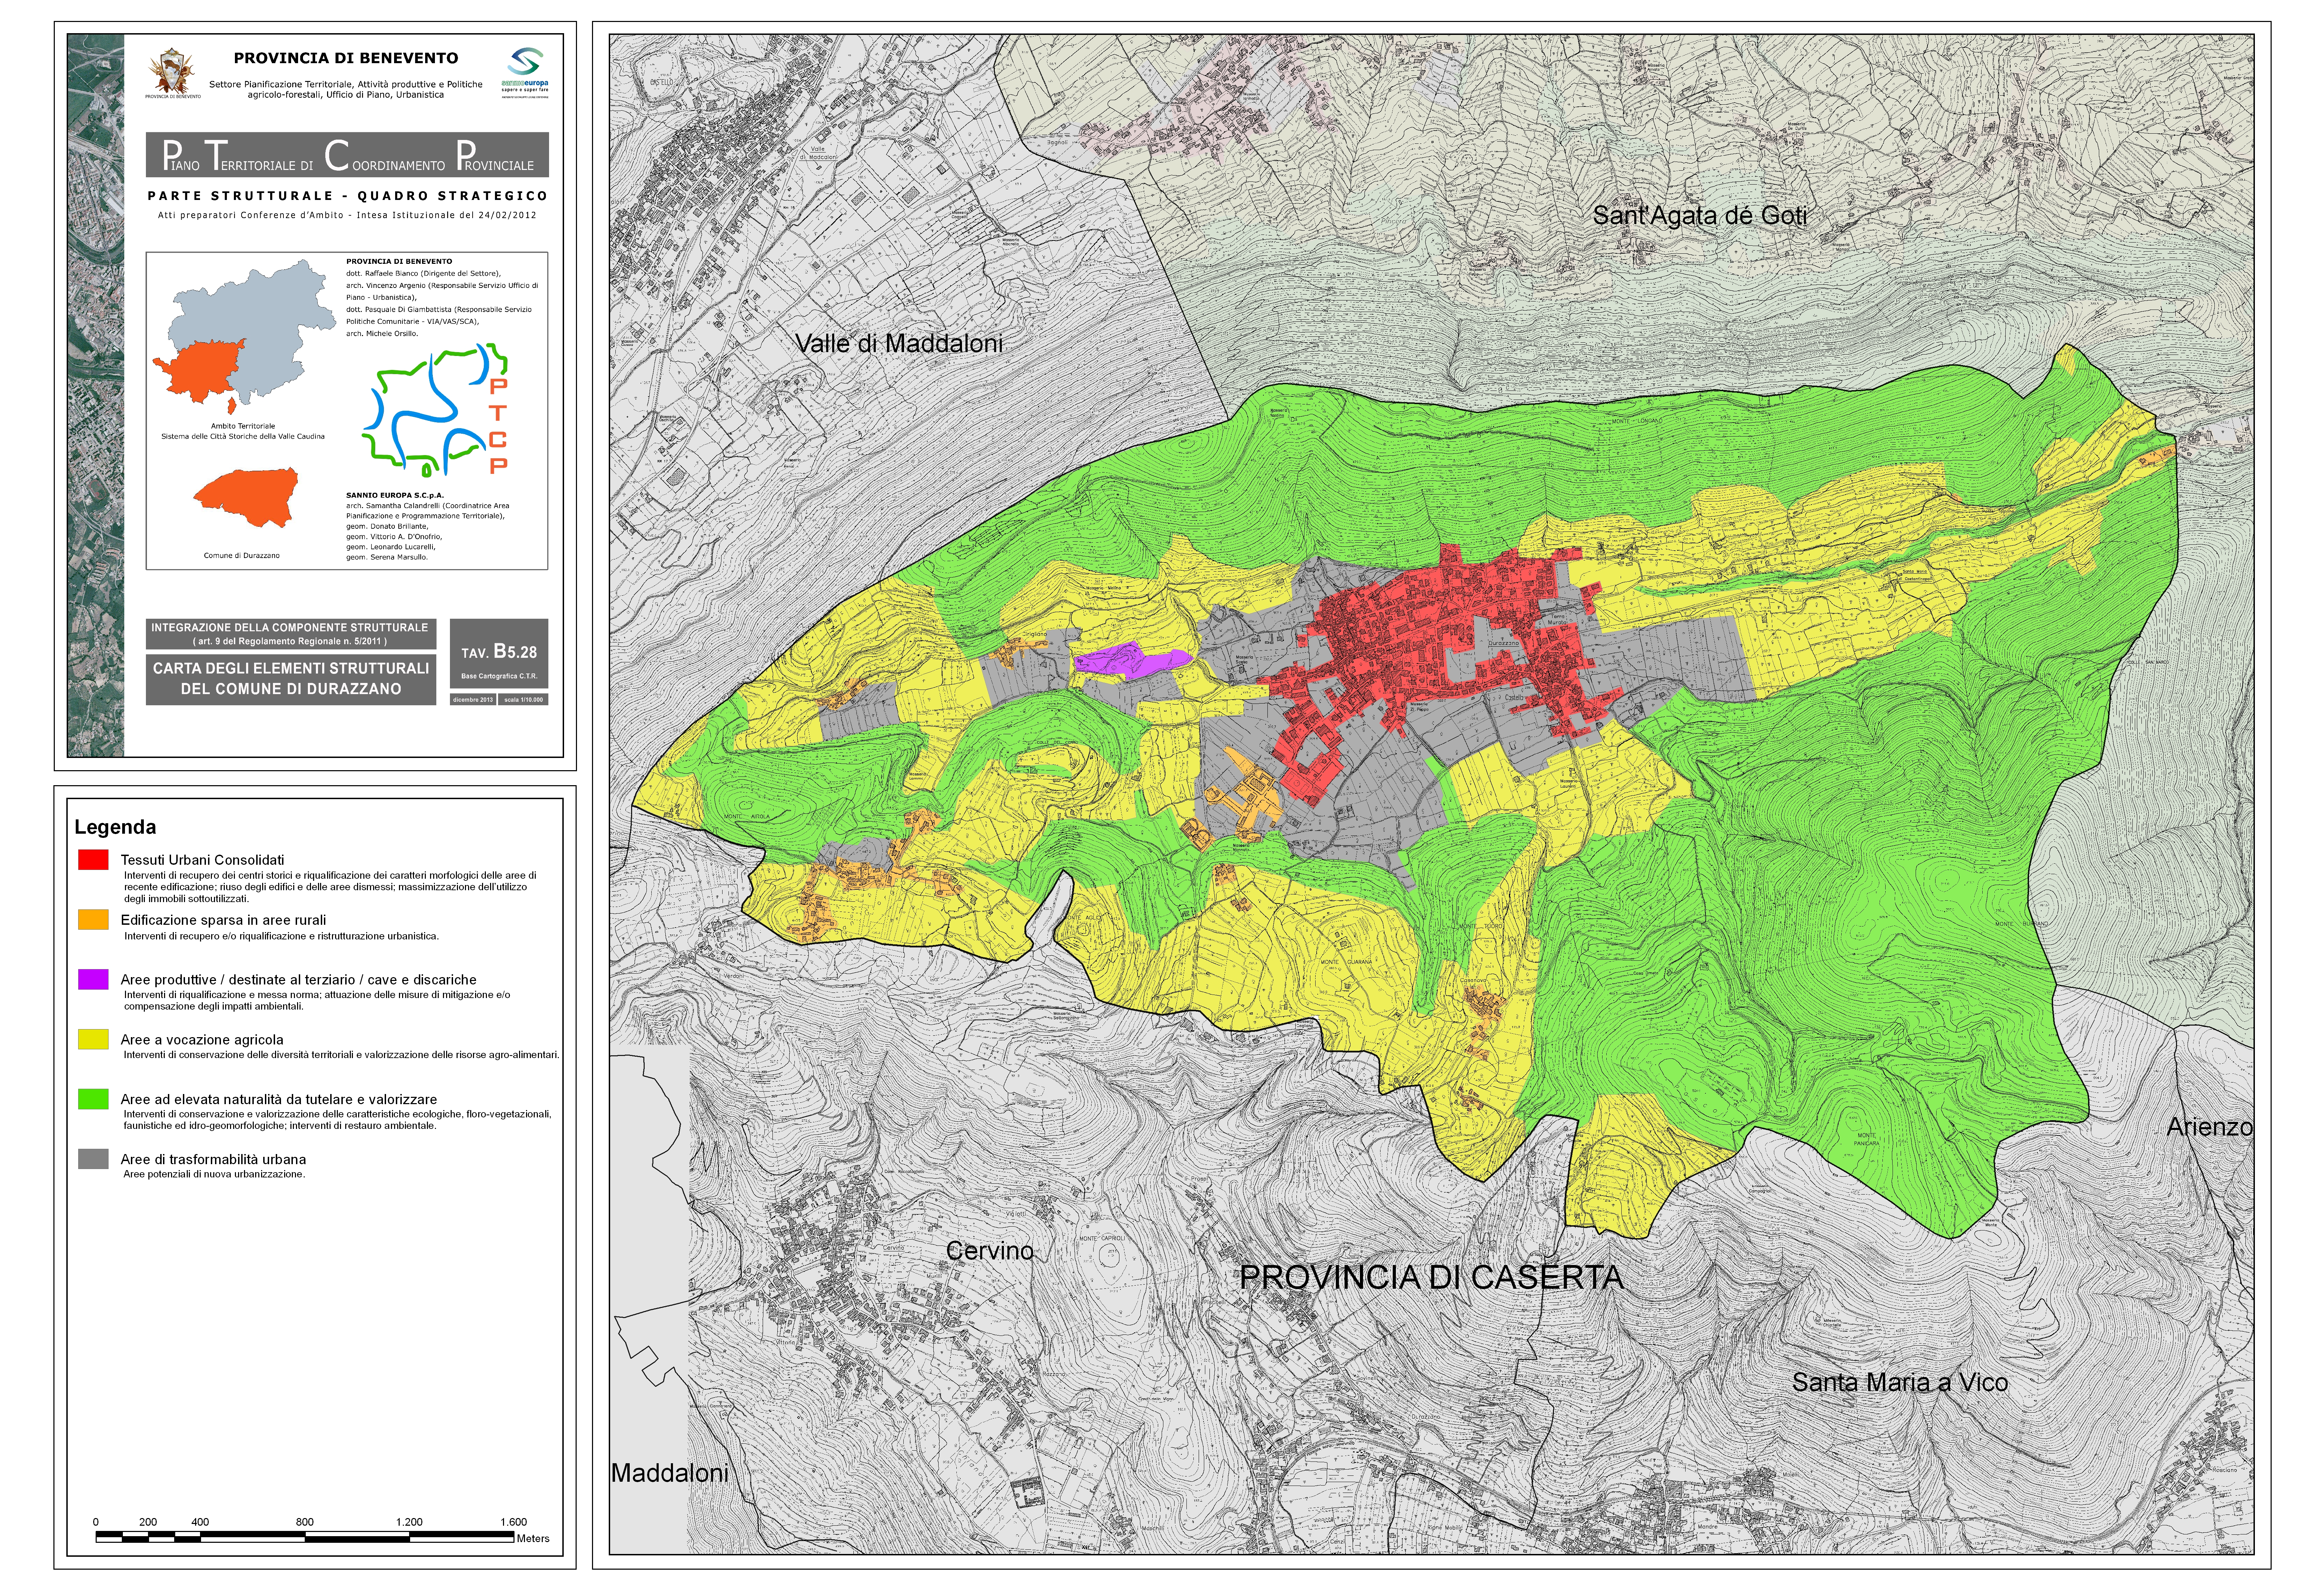Click the 'Edificazione sparsa in aree rurali' label

(223, 920)
